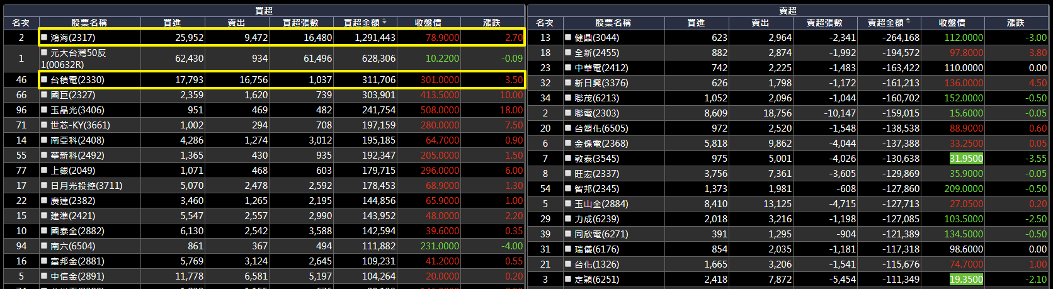
Task: Open the 廣達(2382) stock name
Action: click(72, 201)
